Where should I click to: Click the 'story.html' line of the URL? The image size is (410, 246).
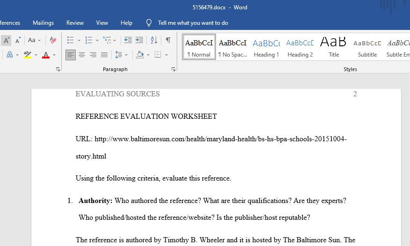(x=91, y=157)
